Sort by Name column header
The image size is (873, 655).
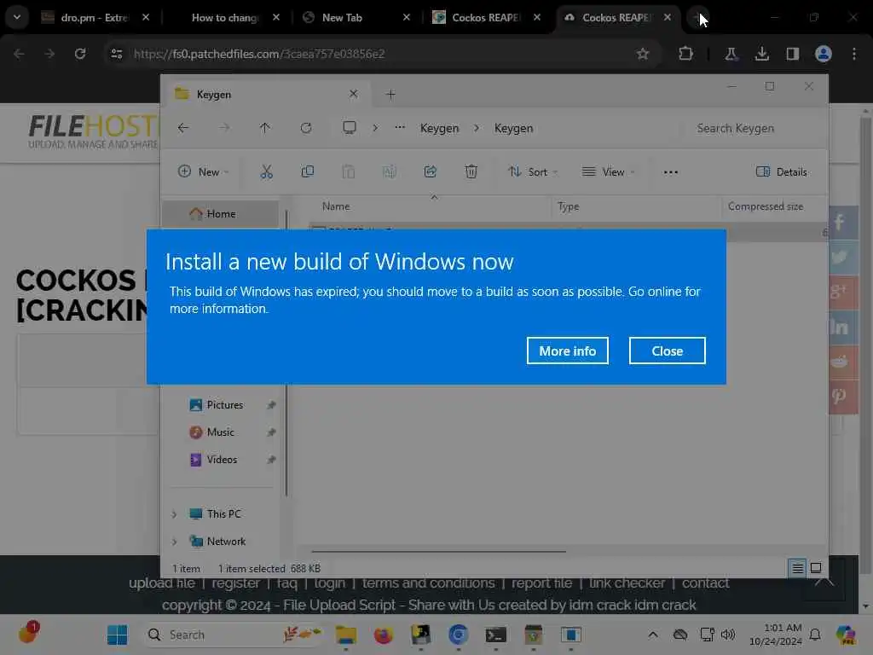coord(336,206)
